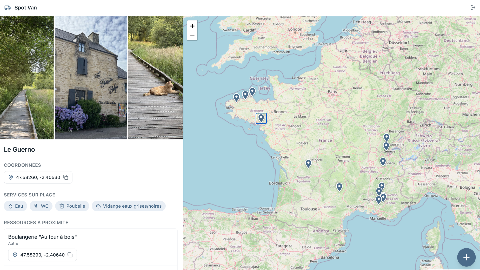Image resolution: width=480 pixels, height=270 pixels.
Task: Select the map marker near Brest
Action: (236, 98)
